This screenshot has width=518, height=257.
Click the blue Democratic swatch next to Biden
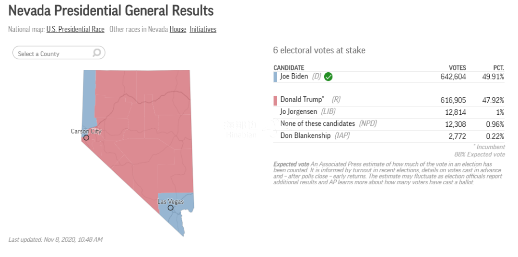click(x=275, y=77)
